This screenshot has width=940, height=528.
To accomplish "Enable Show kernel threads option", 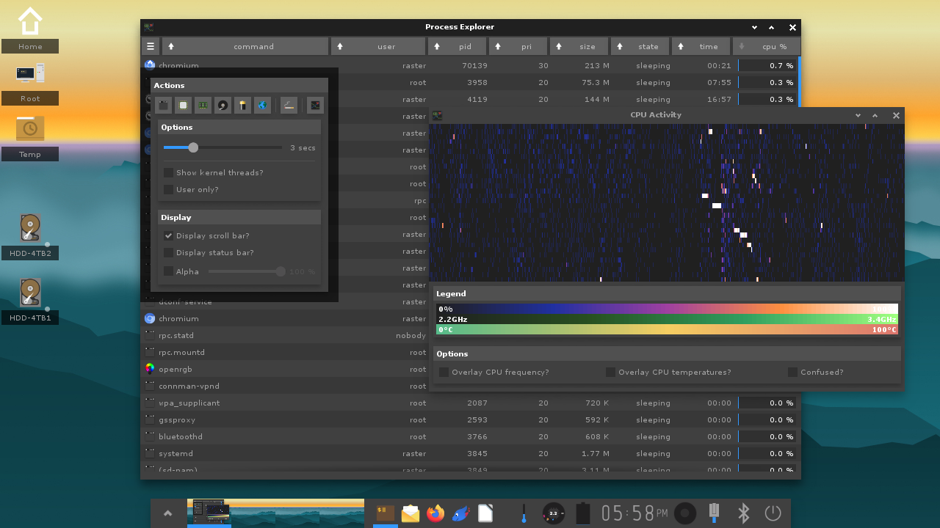I will pos(168,172).
